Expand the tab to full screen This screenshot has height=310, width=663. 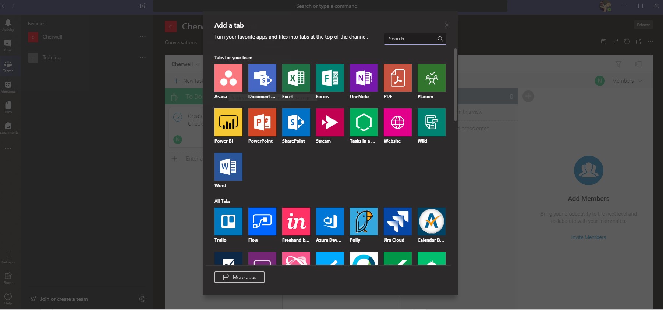pyautogui.click(x=615, y=42)
